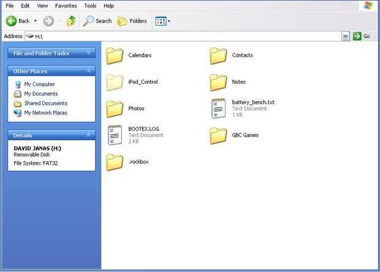Collapse the Other Places panel
The image size is (380, 272).
tap(89, 70)
